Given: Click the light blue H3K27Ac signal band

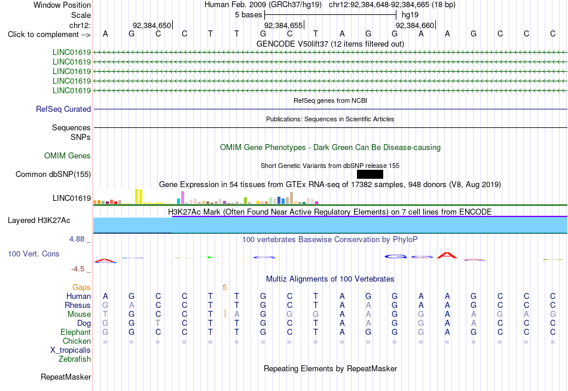Looking at the screenshot, I should point(330,225).
